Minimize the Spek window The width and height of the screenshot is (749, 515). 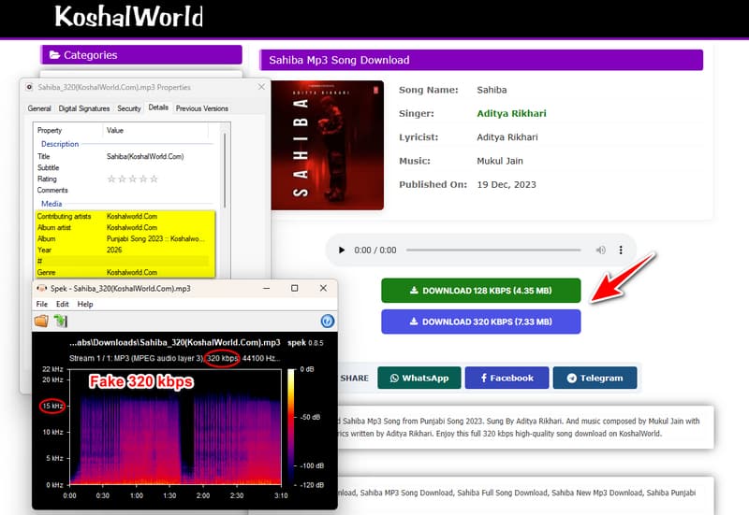click(267, 288)
